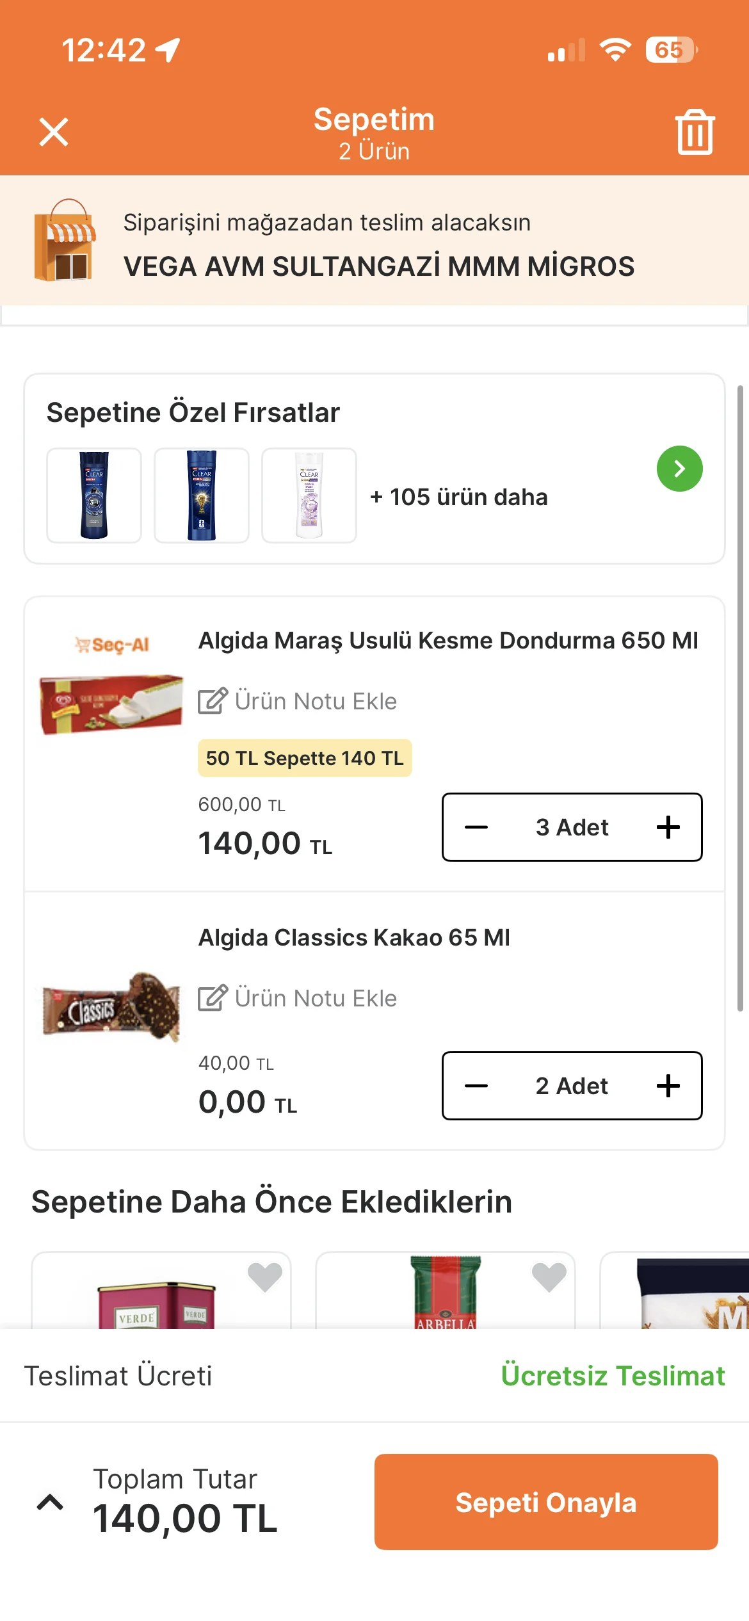Decrease Algida Classics Kakao quantity
749x1621 pixels.
click(476, 1086)
